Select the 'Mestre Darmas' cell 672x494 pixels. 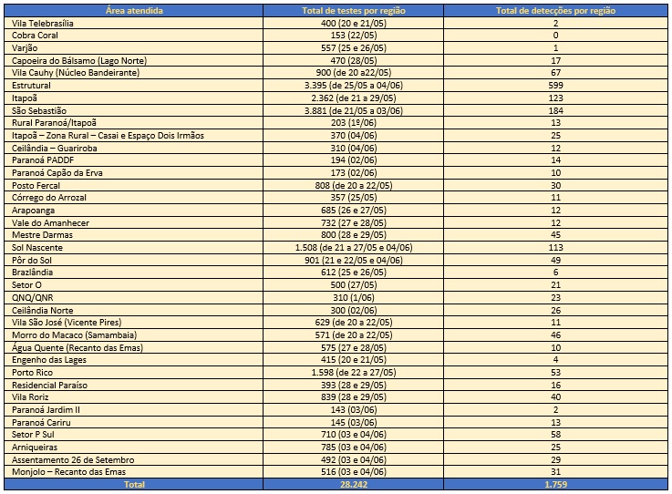point(134,235)
